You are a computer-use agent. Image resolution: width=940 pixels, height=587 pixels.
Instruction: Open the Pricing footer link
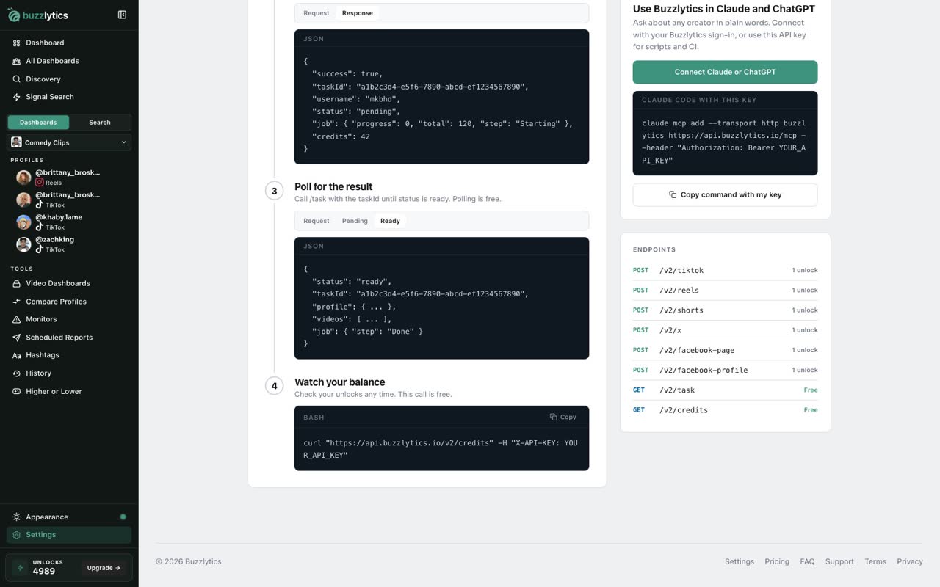click(777, 562)
